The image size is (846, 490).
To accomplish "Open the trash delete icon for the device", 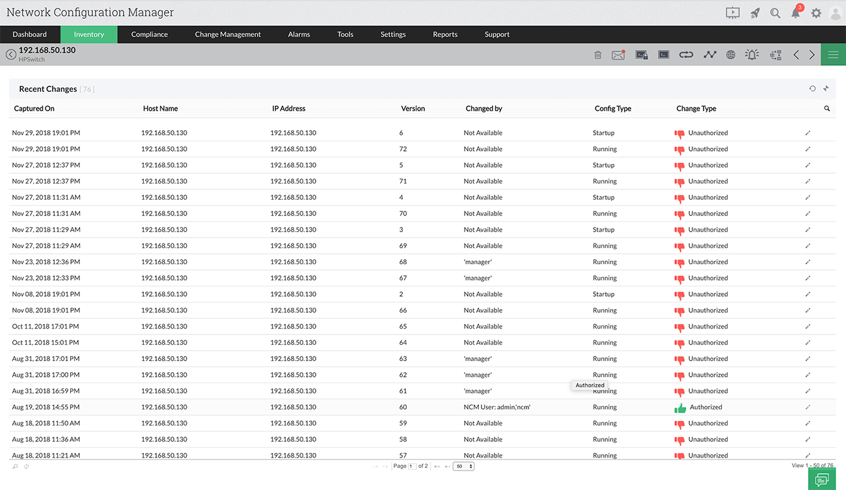I will pos(597,55).
